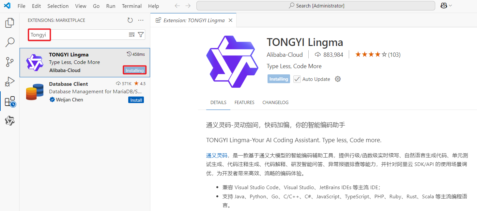
Task: Switch to the CHANGELOG tab
Action: (275, 102)
